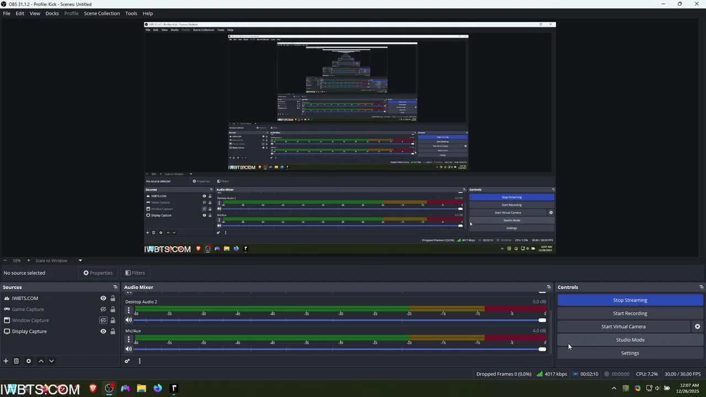
Task: Mute Desktop Audio 2 speaker icon
Action: coord(129,320)
